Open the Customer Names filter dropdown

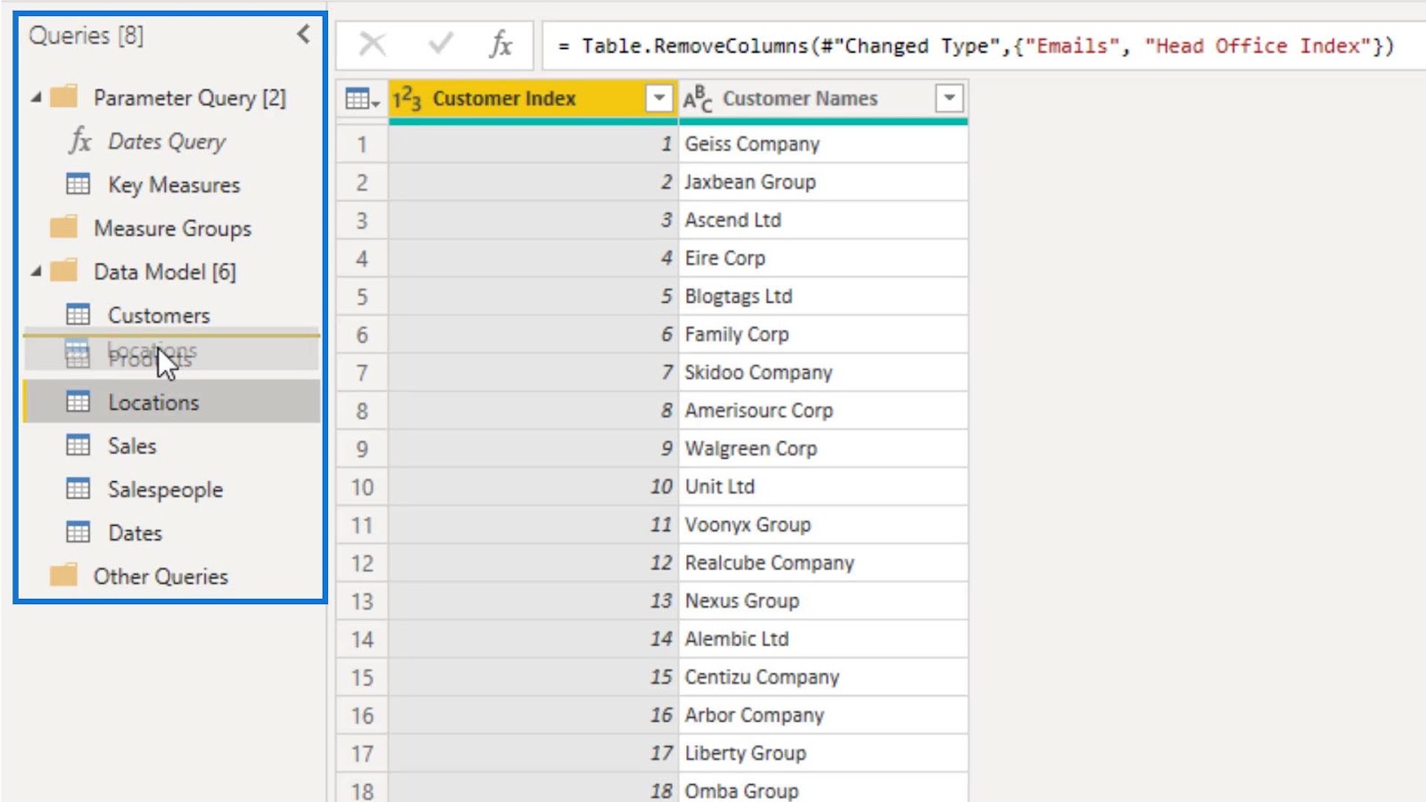[949, 98]
